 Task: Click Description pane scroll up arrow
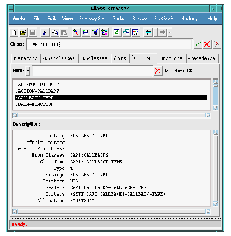click(x=215, y=133)
